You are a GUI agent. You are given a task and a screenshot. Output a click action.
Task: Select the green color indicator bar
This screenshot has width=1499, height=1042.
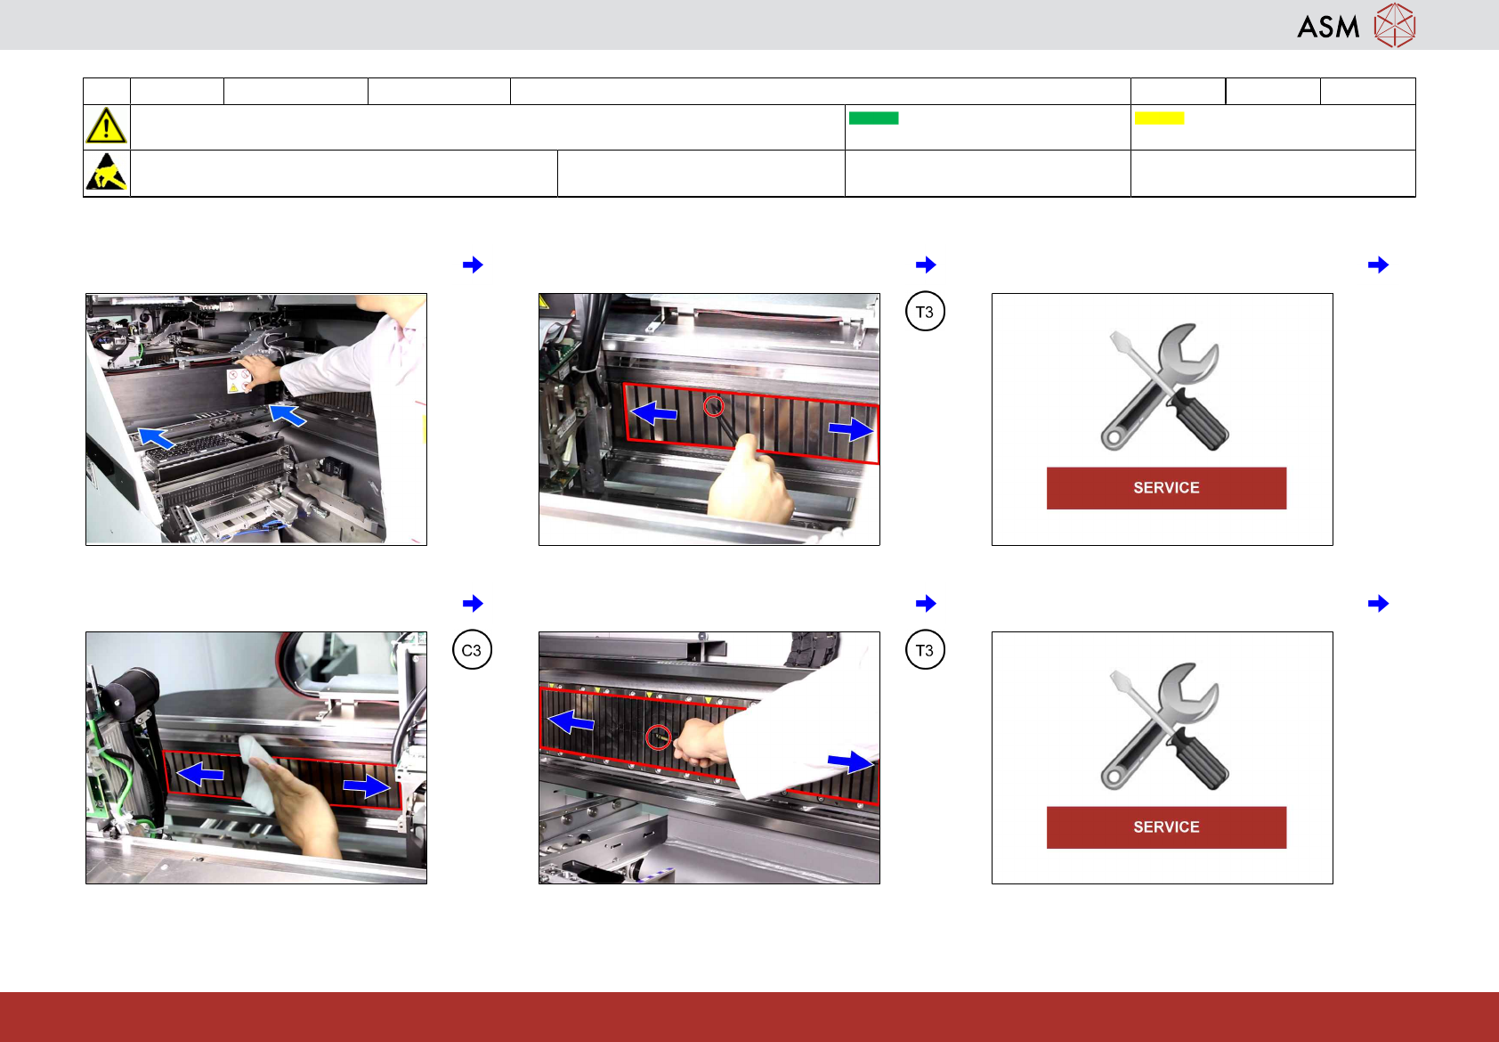tap(873, 118)
